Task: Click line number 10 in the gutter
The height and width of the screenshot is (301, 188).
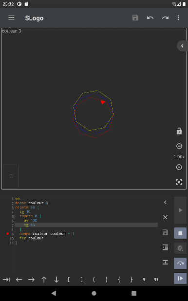Action: (x=12, y=239)
